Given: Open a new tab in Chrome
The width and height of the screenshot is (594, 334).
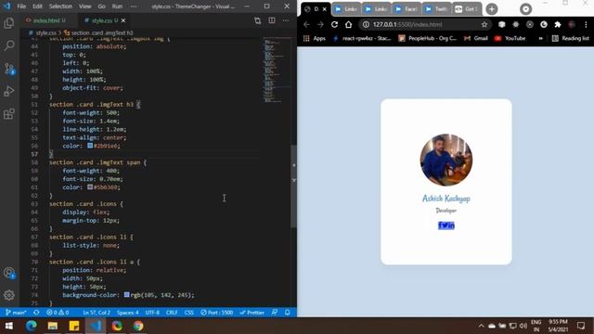Looking at the screenshot, I should coord(492,9).
